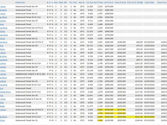Screen dimensions: 167x125
Task: Select the Greenwood Forest & Pt Sec 04 cell
Action: click(x=29, y=99)
